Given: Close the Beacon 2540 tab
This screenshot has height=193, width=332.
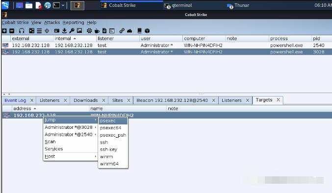Looking at the screenshot, I should point(214,100).
